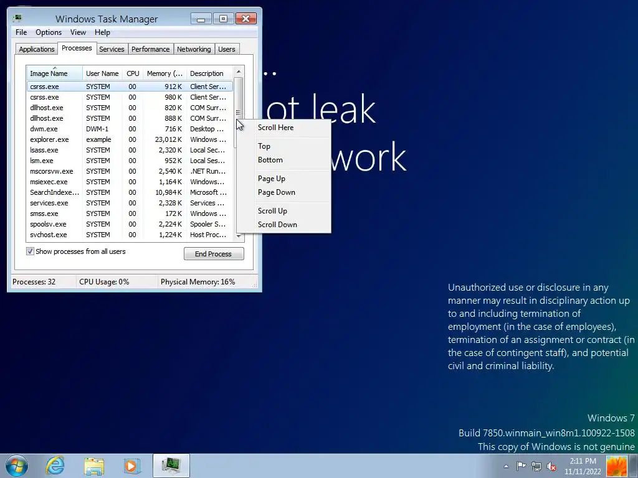
Task: Select the lsm.exe process row
Action: [x=130, y=161]
